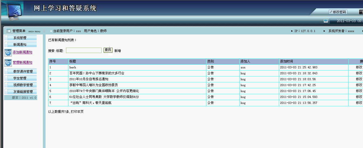Click the small computer icon beside the date

click(326, 21)
